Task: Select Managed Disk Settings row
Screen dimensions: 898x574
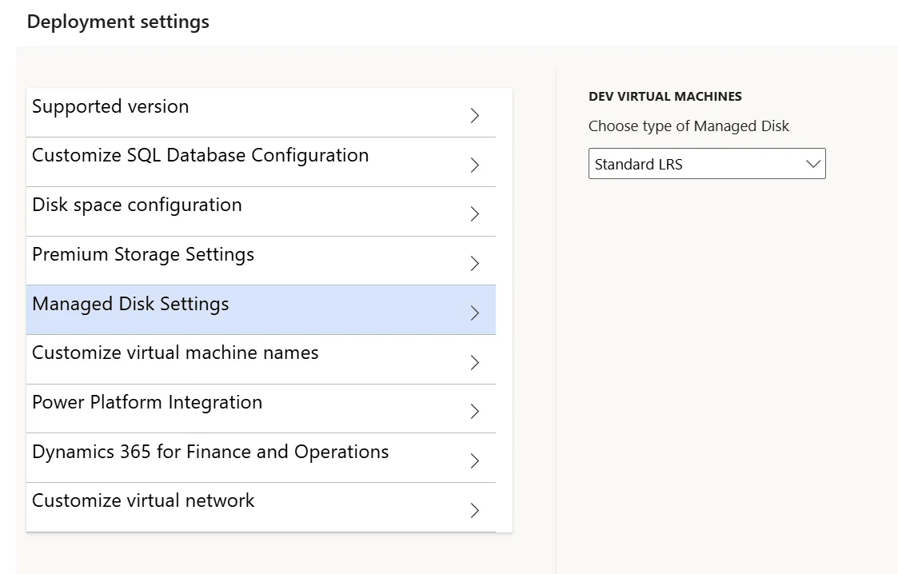Action: pyautogui.click(x=261, y=309)
